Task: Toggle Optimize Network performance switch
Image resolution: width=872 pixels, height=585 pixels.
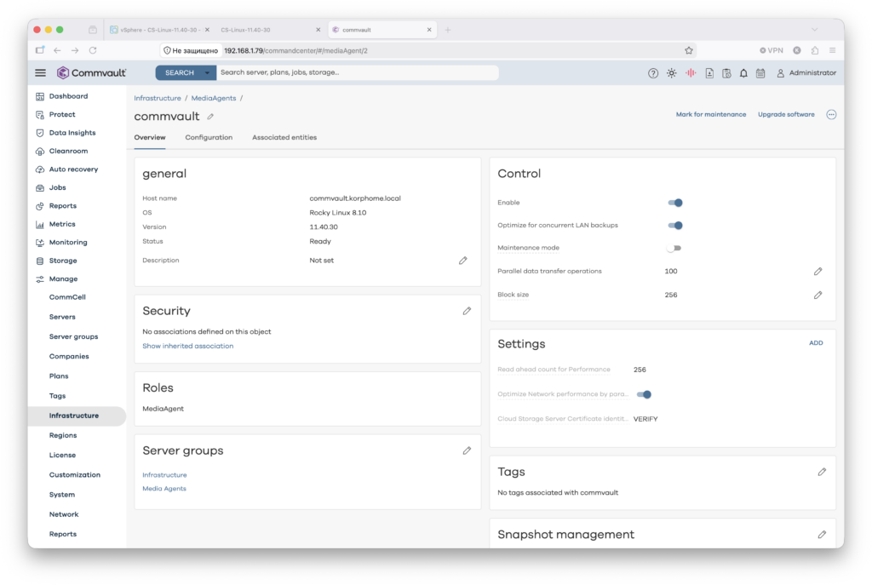Action: coord(644,394)
